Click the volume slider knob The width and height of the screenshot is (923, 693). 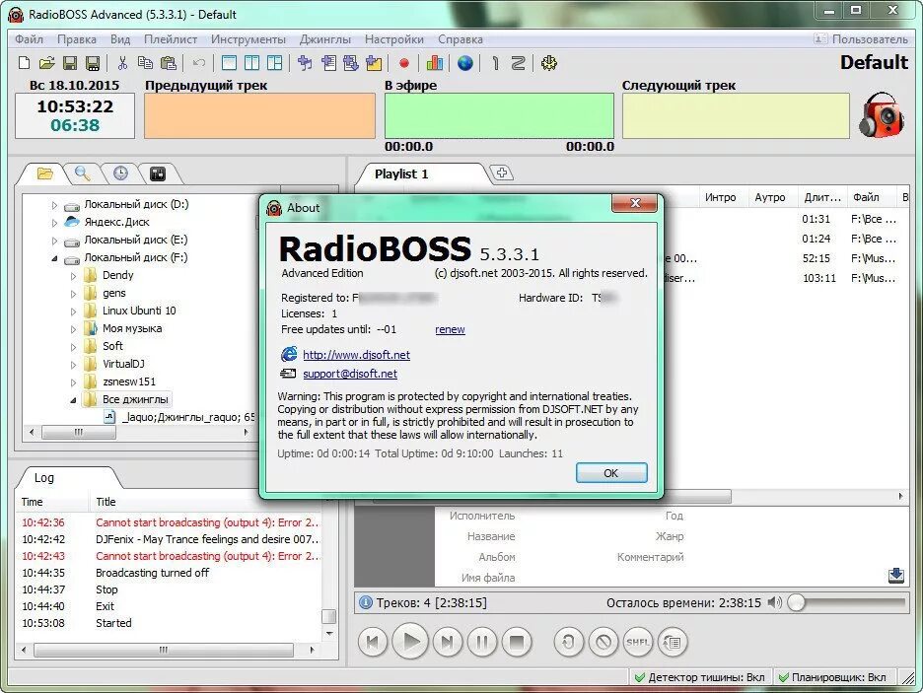click(x=796, y=602)
